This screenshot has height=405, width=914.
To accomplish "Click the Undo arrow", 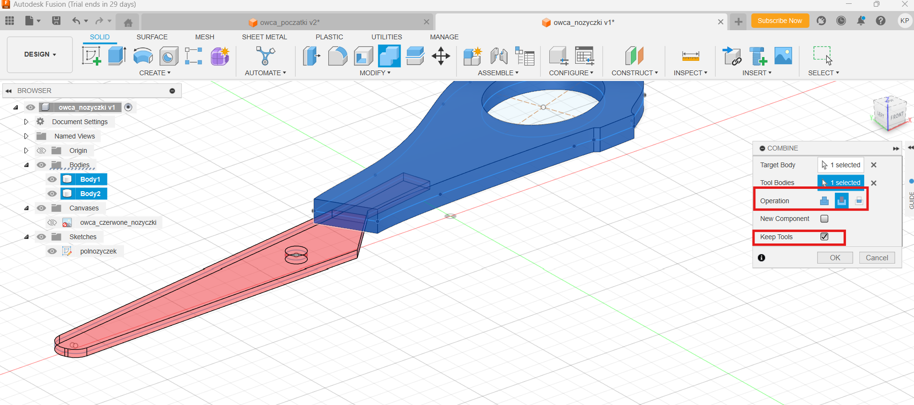I will tap(76, 21).
